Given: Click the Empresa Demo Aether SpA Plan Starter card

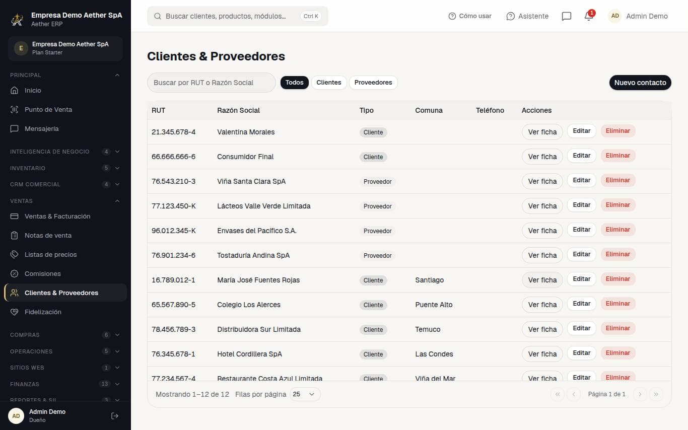Looking at the screenshot, I should 65,48.
